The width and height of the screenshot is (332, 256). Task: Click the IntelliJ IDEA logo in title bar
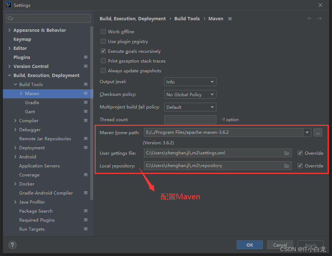point(8,5)
